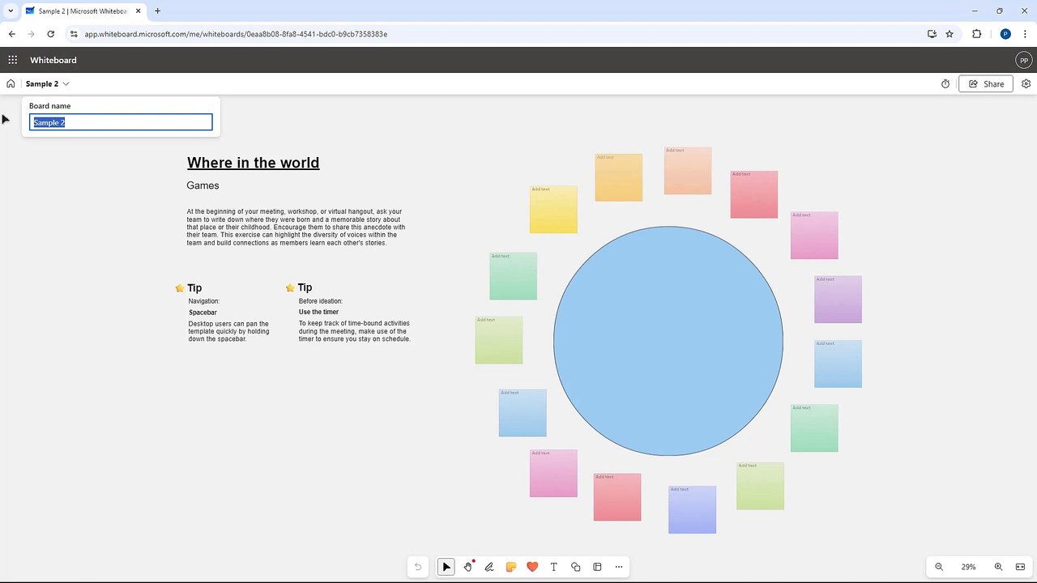The width and height of the screenshot is (1037, 583).
Task: Open the shapes tool
Action: click(576, 567)
